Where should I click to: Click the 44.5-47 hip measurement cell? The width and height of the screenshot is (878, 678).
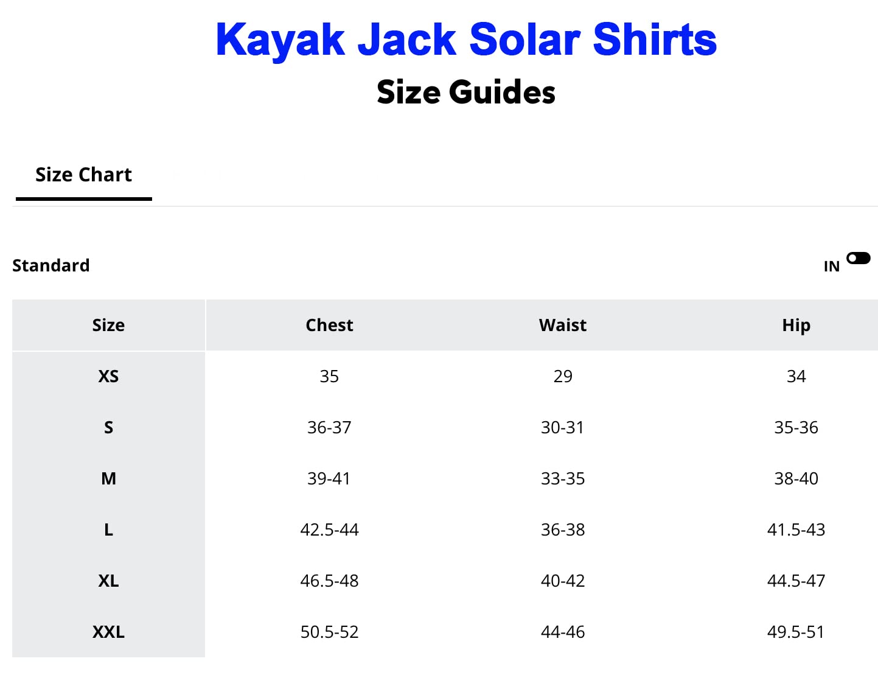(x=796, y=581)
